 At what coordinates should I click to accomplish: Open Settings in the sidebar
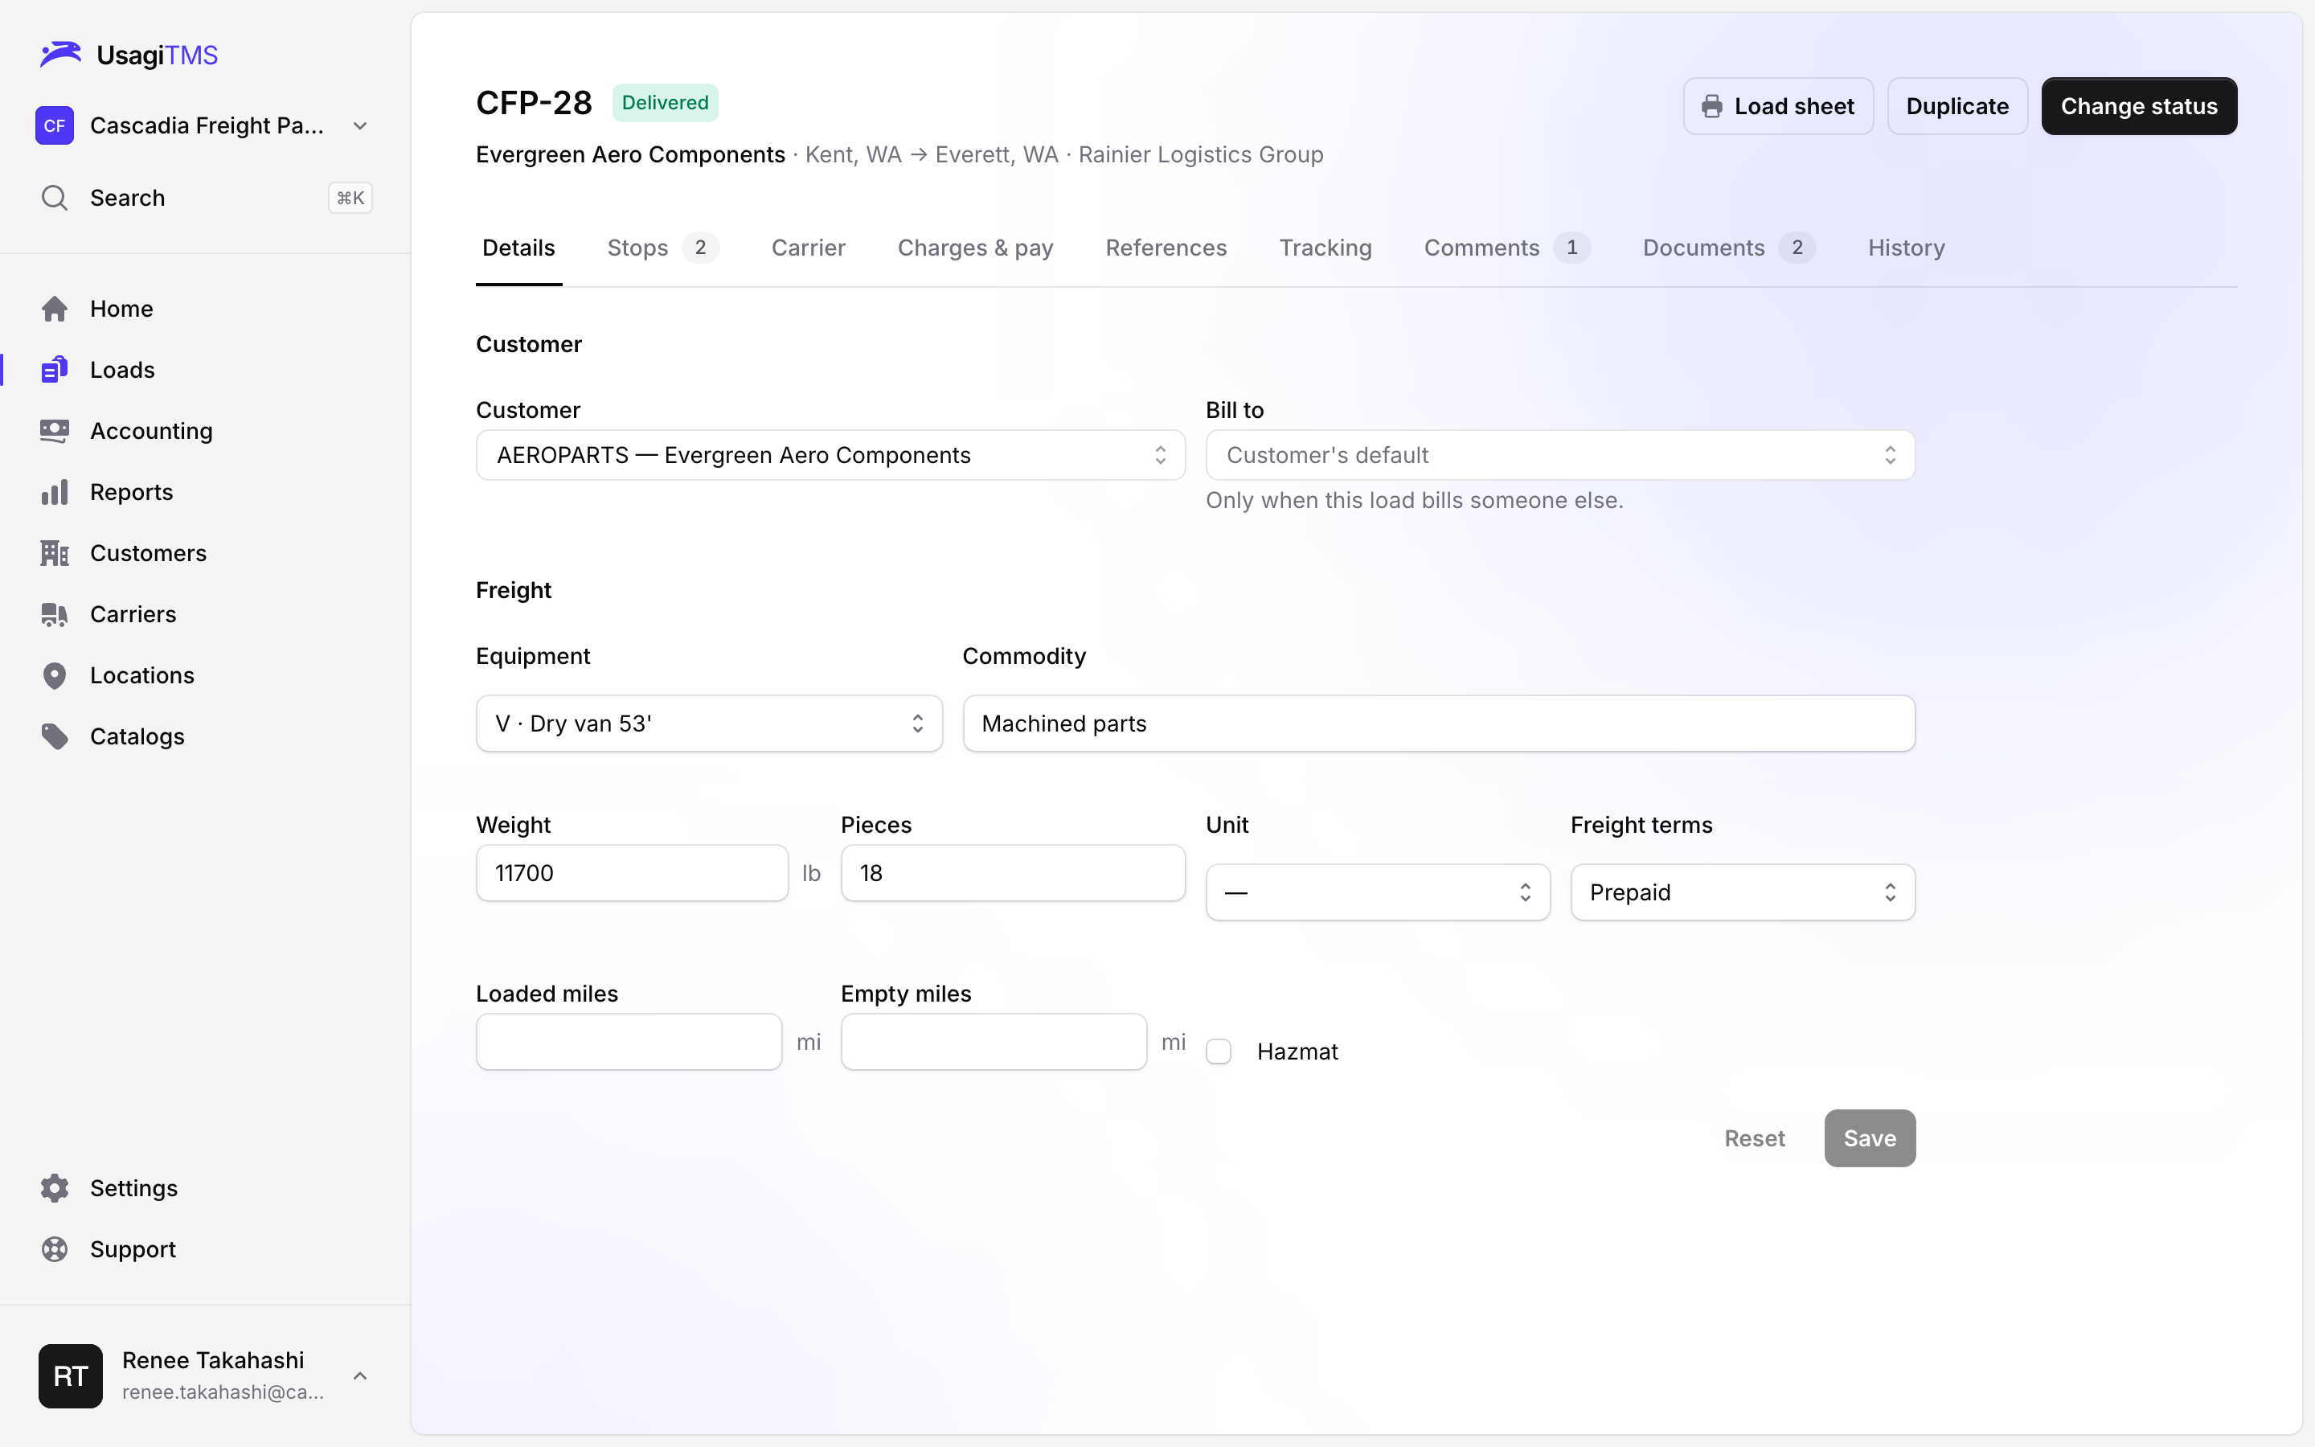click(203, 1189)
